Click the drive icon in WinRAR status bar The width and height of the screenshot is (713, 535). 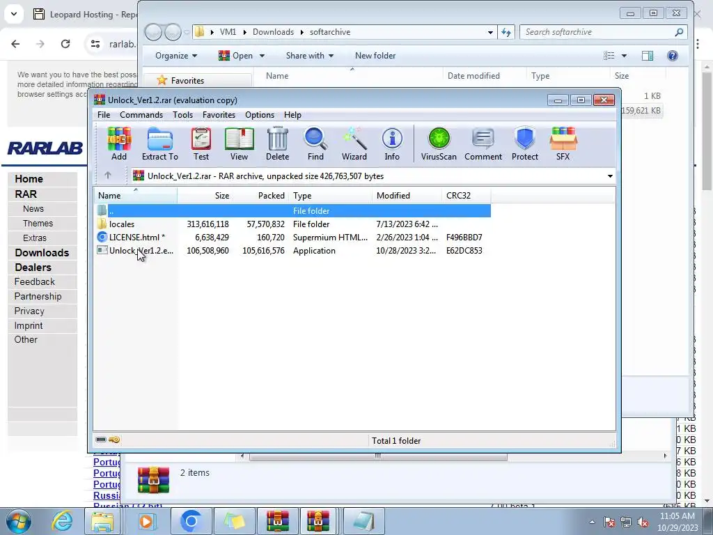click(101, 440)
